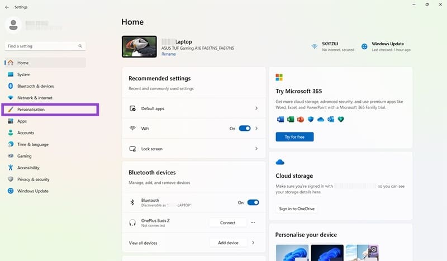The image size is (447, 261).
Task: Click the Accessibility figure icon
Action: coord(11,168)
